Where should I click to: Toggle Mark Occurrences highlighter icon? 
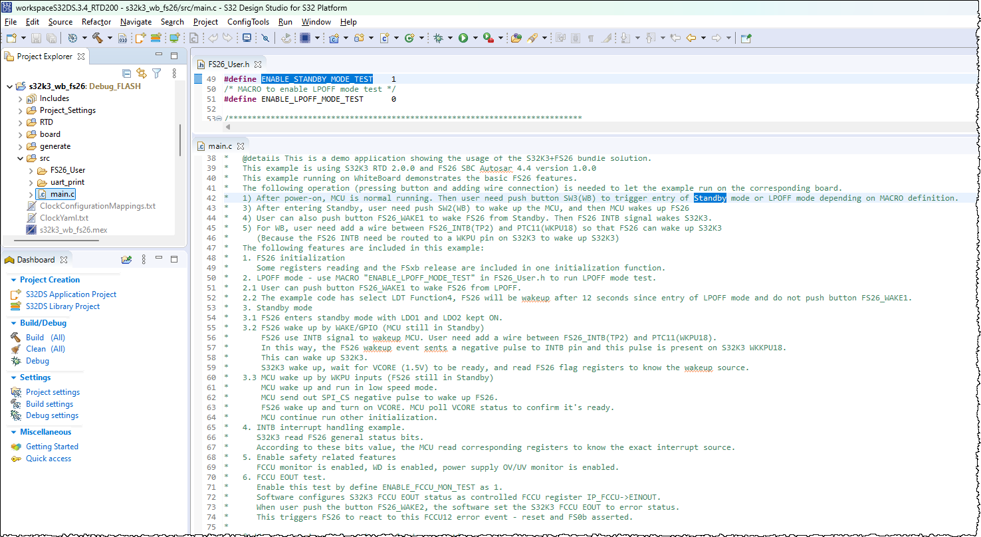(x=605, y=38)
